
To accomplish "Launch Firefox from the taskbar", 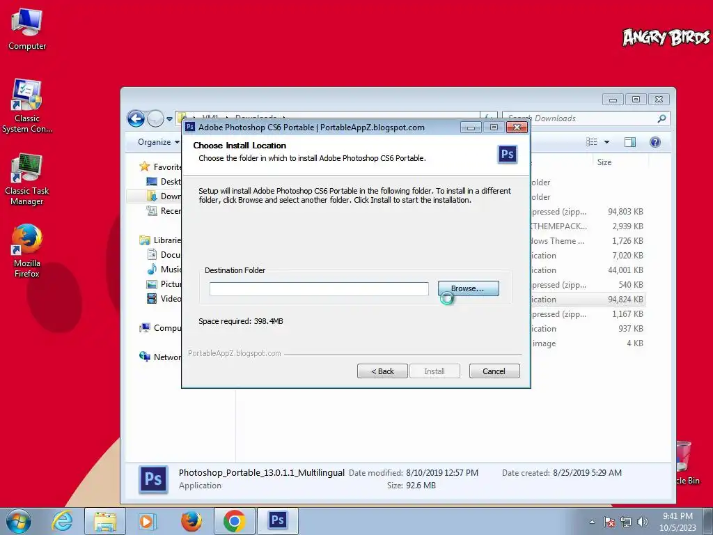I will 191,521.
